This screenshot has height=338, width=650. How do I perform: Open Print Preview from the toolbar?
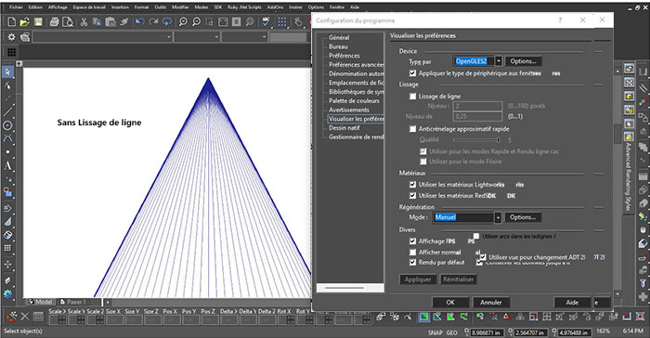pos(68,22)
